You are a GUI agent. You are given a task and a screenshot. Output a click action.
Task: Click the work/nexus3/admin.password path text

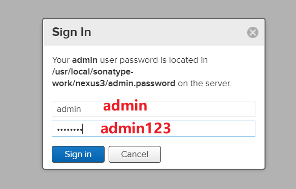tap(114, 83)
